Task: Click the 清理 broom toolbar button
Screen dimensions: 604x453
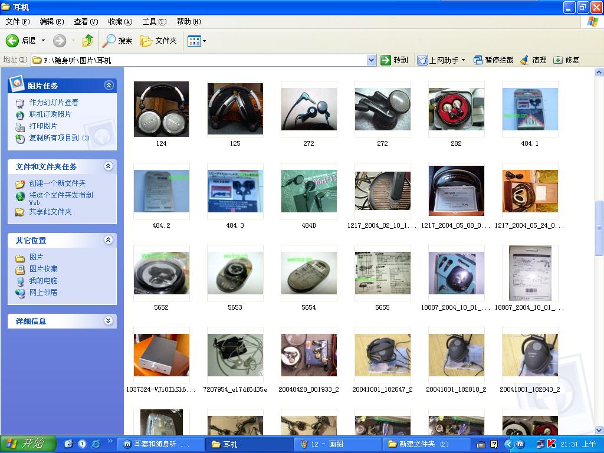Action: 533,60
